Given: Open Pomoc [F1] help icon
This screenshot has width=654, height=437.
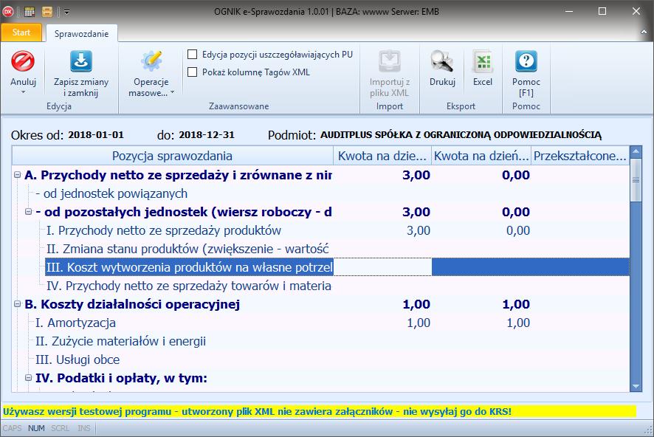Looking at the screenshot, I should click(526, 61).
